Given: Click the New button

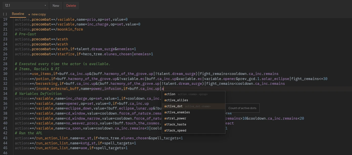Looking at the screenshot, I should coord(56,6).
